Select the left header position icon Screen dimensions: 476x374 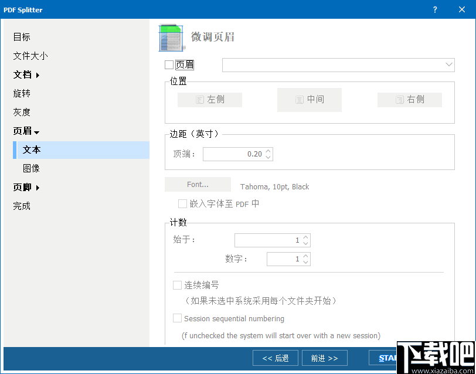[209, 99]
